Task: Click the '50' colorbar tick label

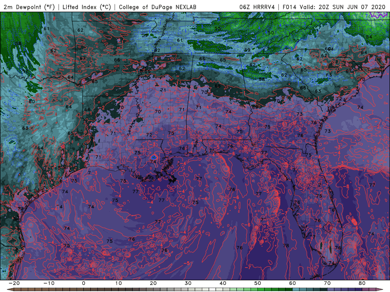Action: (x=258, y=283)
